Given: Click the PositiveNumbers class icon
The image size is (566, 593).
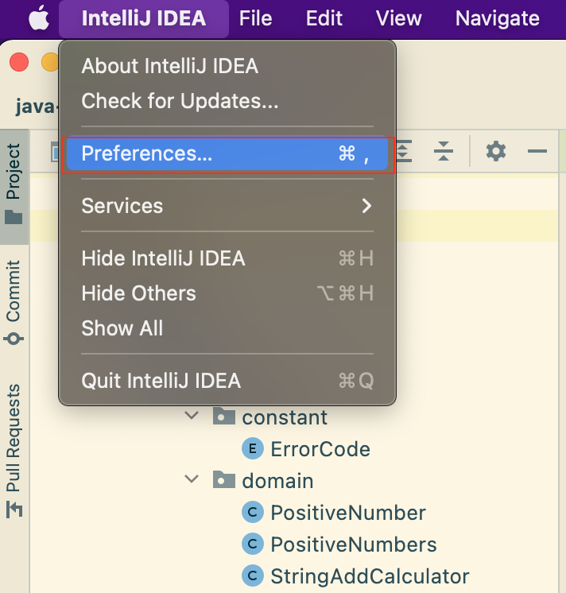Looking at the screenshot, I should click(253, 545).
